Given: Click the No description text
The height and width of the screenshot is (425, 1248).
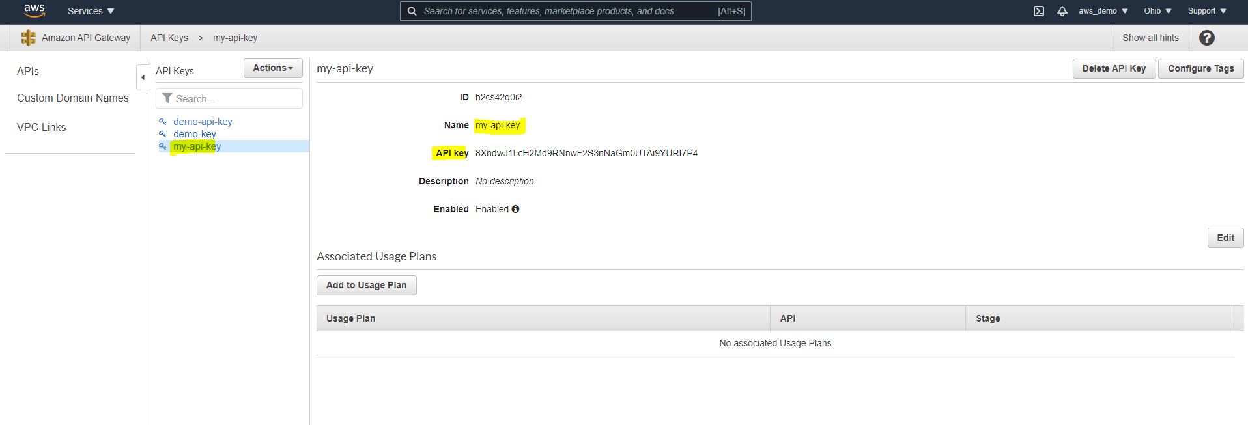Looking at the screenshot, I should point(505,181).
